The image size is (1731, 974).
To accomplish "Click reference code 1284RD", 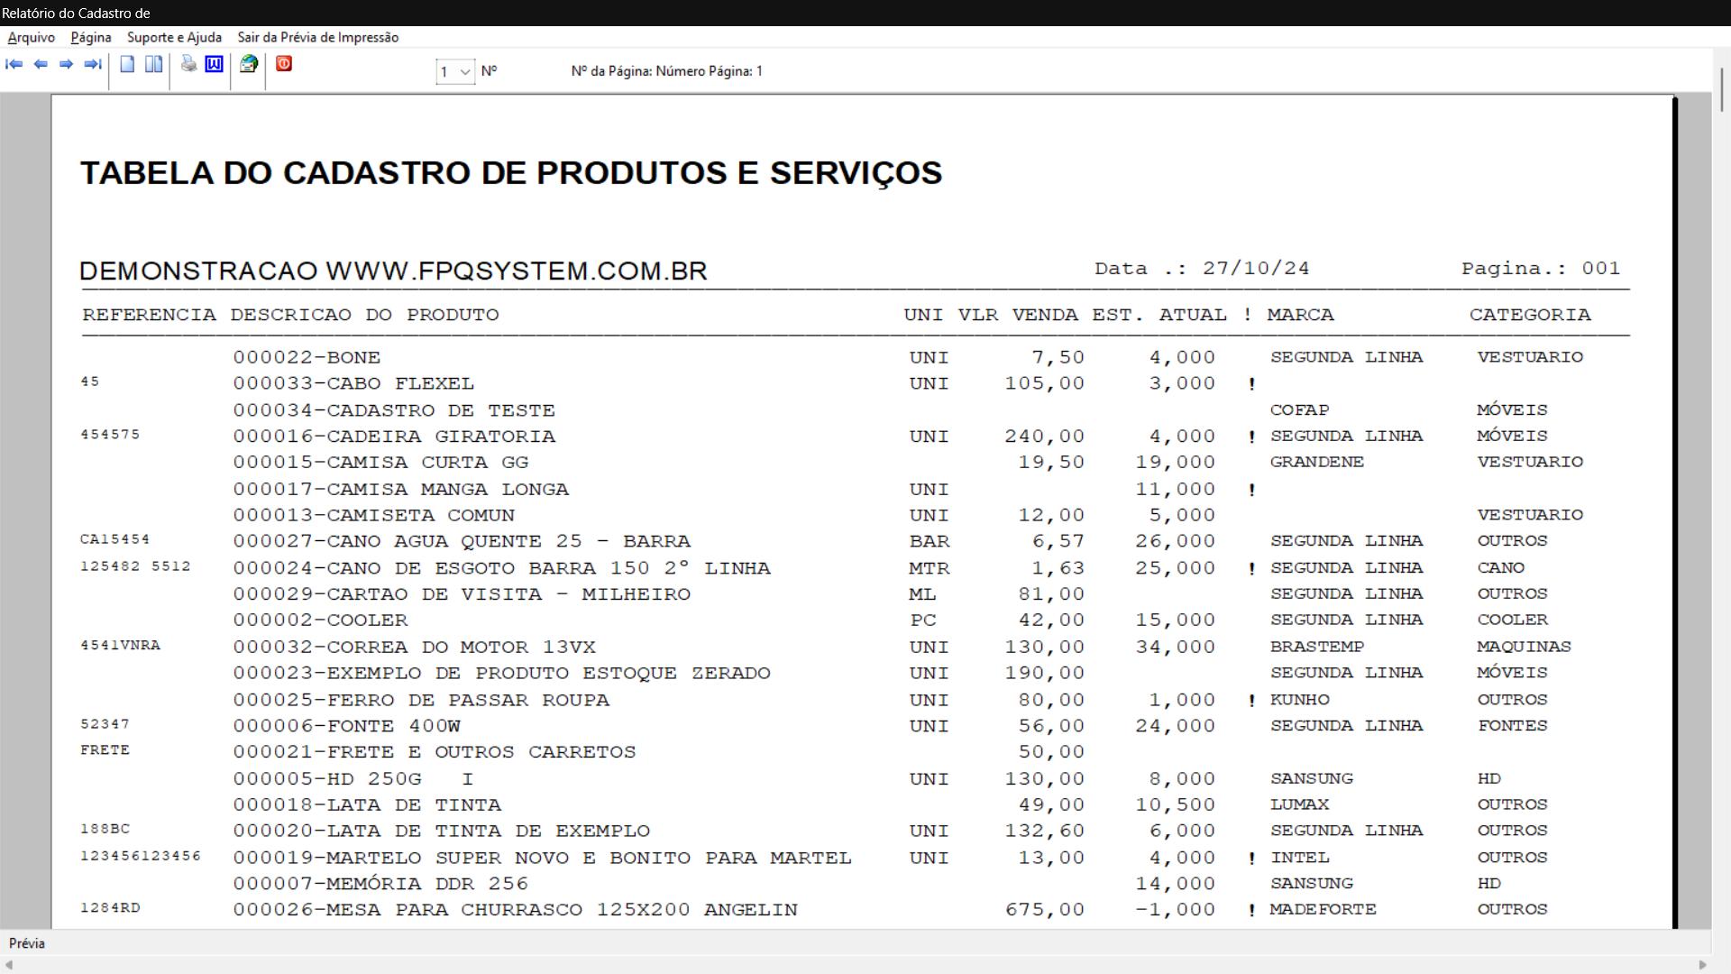I will click(110, 909).
